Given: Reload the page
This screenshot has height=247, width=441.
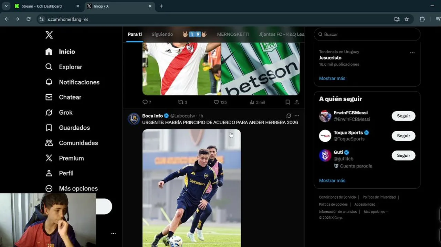Looking at the screenshot, I should 29,19.
